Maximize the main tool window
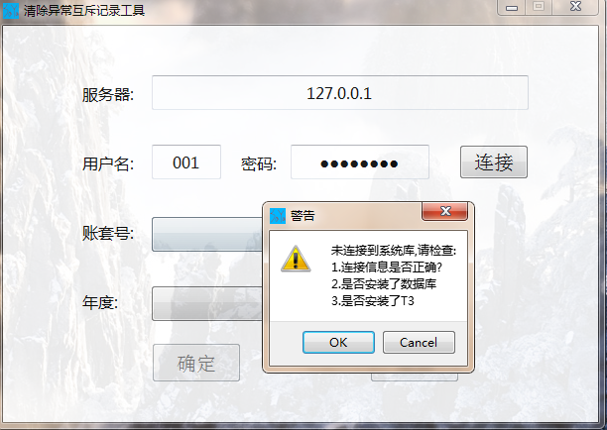607x430 pixels. 539,7
